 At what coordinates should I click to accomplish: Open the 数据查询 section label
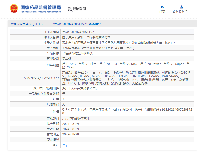click(79, 9)
